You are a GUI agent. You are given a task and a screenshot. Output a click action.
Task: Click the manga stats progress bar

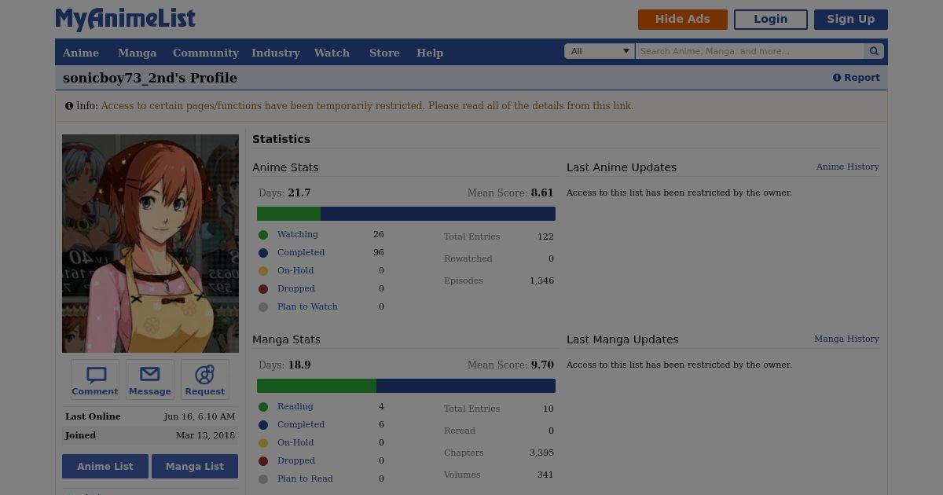pos(406,386)
